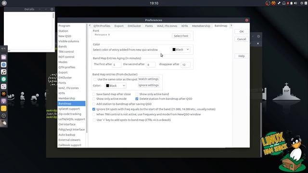Enable Add station to bandmap after saving QSO
Viewport: 308px width, 173px height.
pos(94,104)
